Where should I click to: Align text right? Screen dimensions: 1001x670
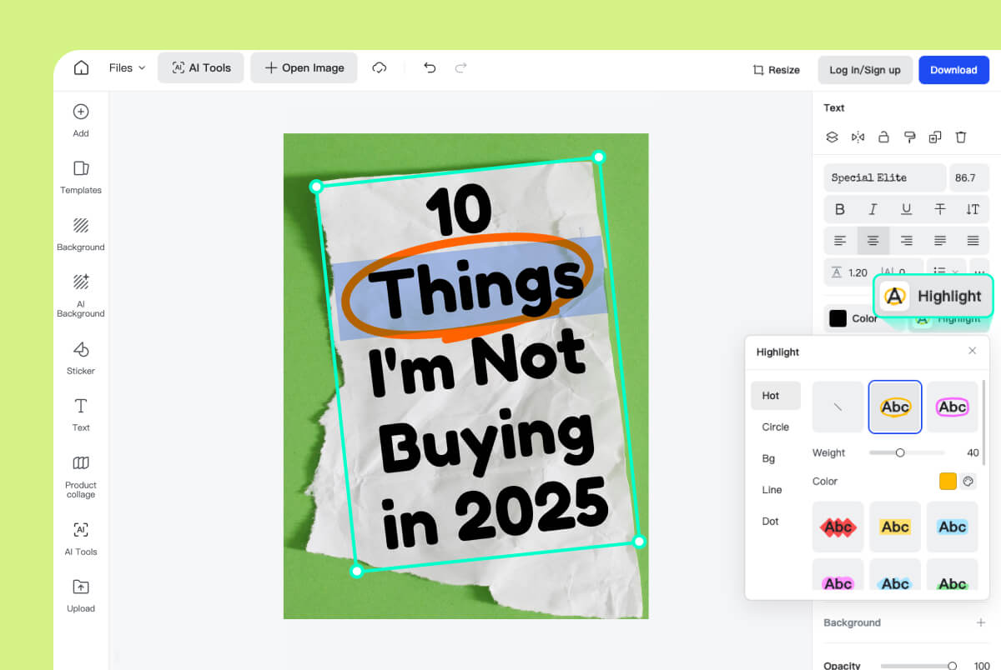[x=907, y=241]
